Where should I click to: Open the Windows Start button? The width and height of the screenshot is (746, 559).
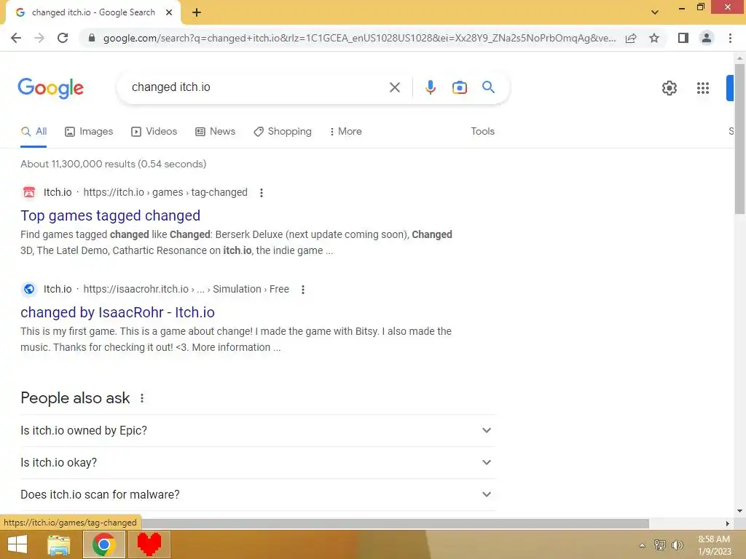click(x=17, y=544)
